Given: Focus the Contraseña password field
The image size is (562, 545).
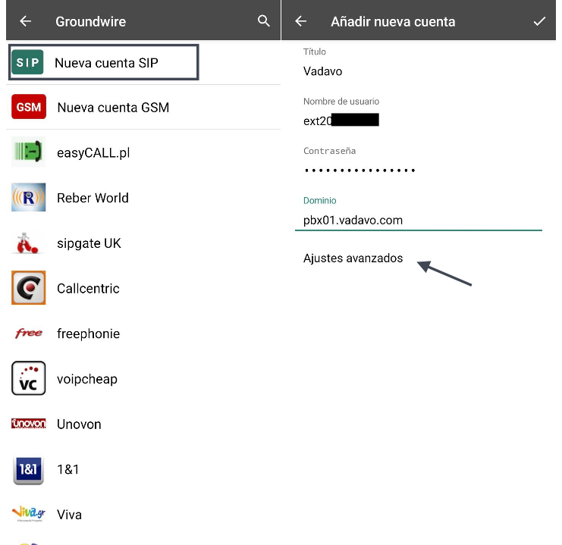Looking at the screenshot, I should (x=417, y=171).
